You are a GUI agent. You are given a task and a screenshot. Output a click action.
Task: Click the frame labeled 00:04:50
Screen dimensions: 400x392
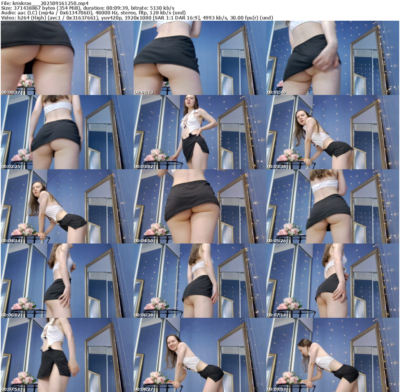pyautogui.click(x=200, y=206)
